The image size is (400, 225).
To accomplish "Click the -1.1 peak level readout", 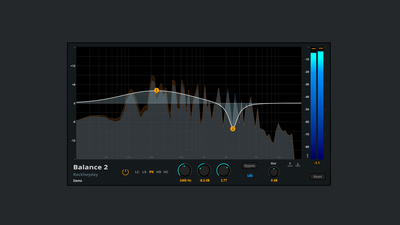I will click(317, 163).
